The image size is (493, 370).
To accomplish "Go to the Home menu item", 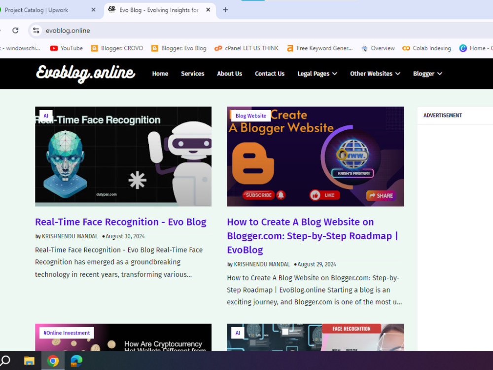I will tap(160, 74).
